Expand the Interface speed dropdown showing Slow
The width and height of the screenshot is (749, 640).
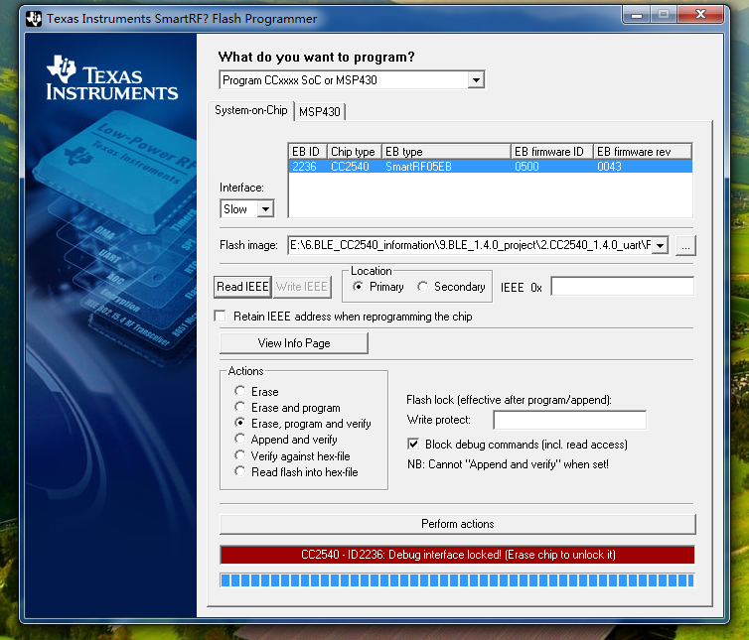pos(265,208)
